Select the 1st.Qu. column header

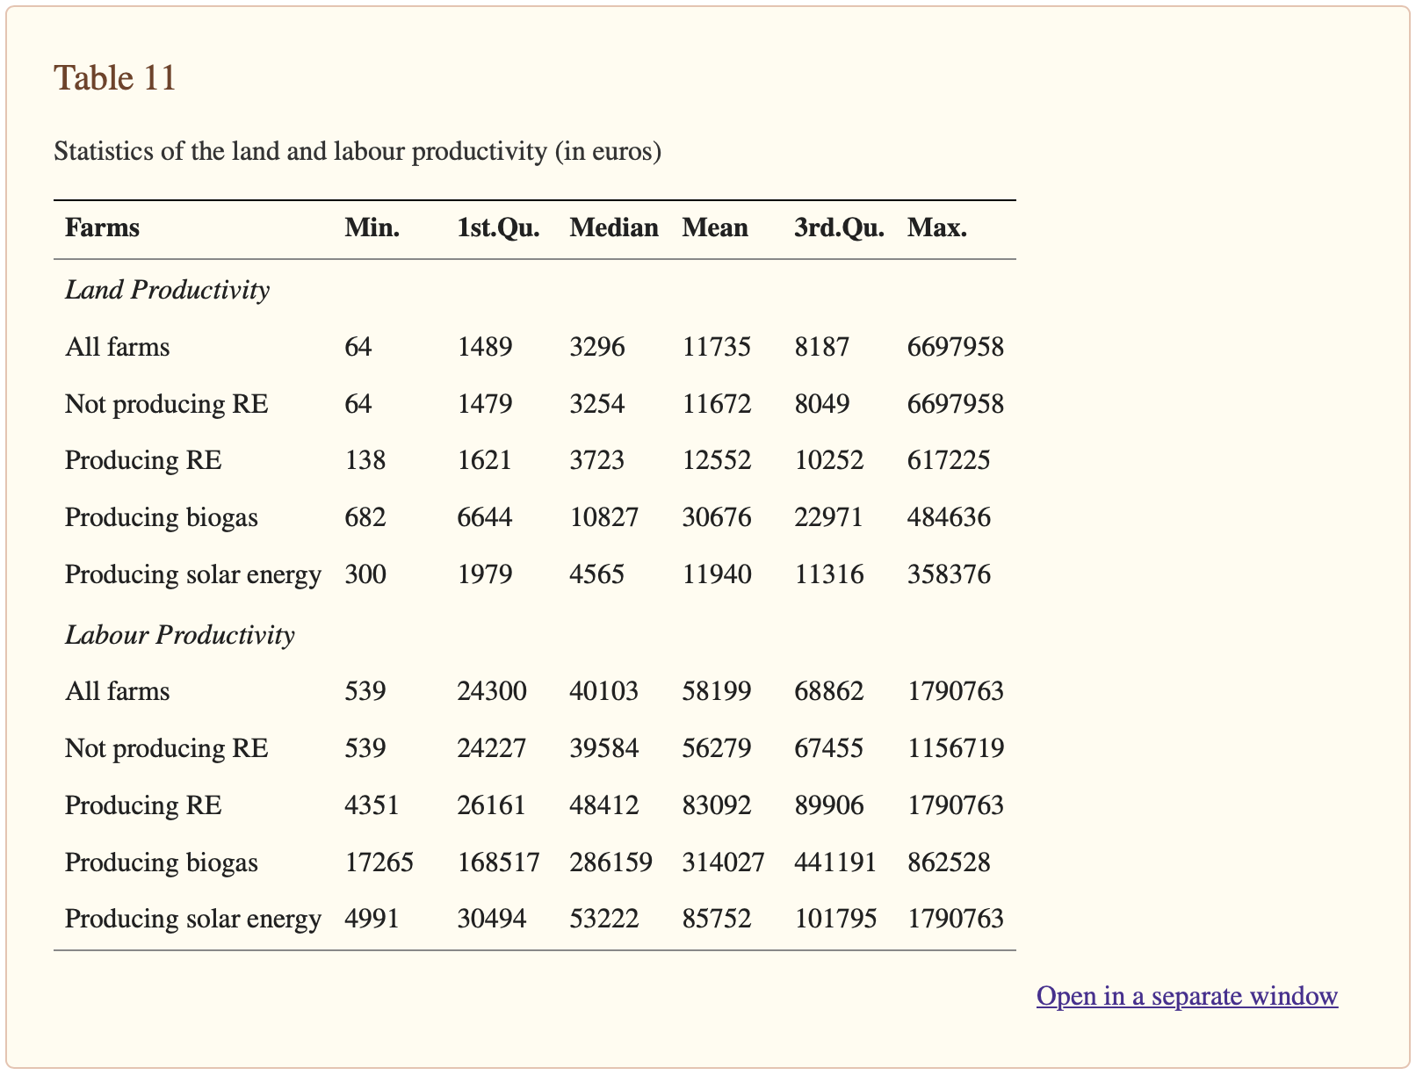click(x=498, y=228)
